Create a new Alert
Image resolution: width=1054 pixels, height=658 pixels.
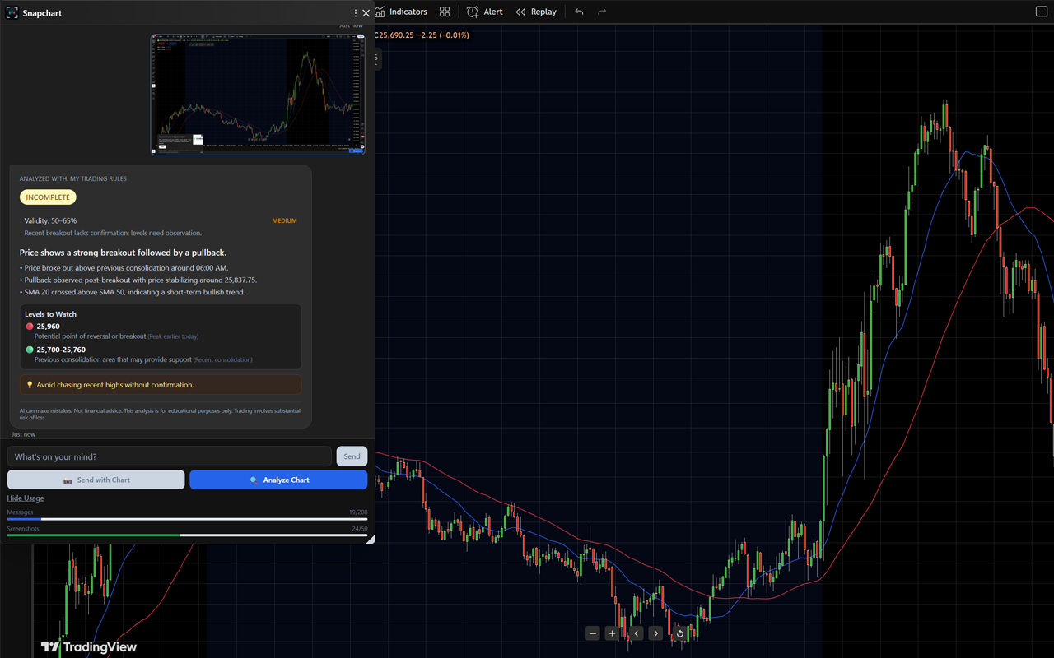(485, 12)
